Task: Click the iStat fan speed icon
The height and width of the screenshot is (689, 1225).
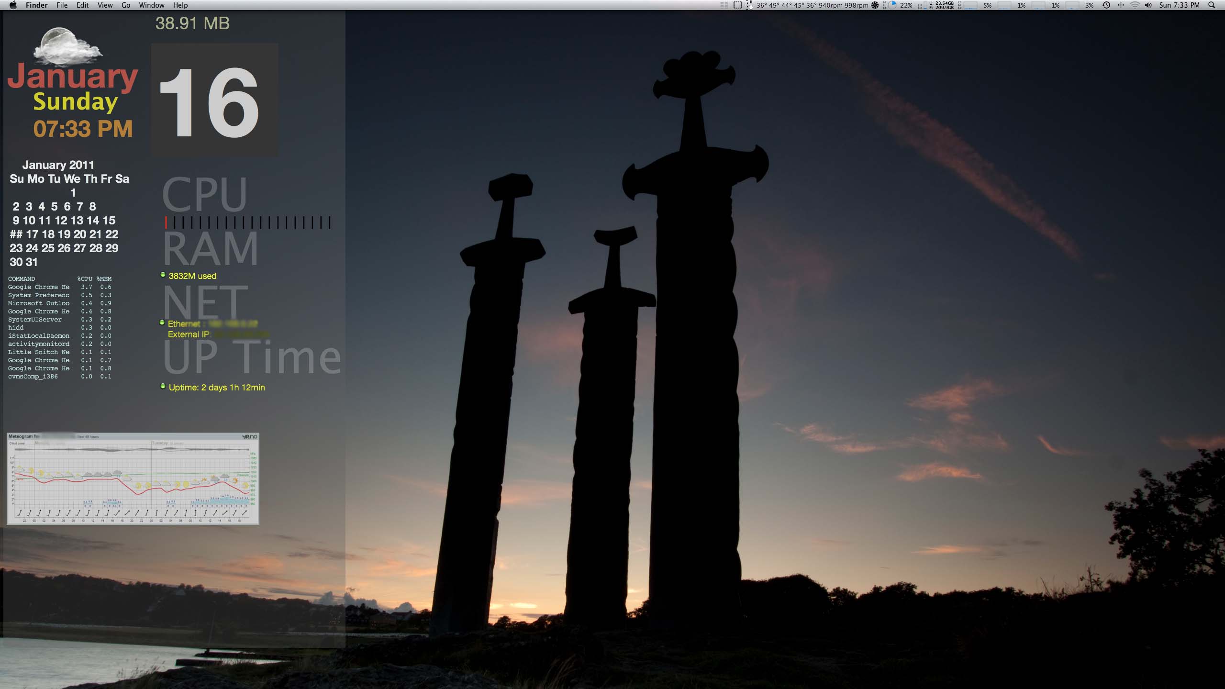Action: point(875,5)
